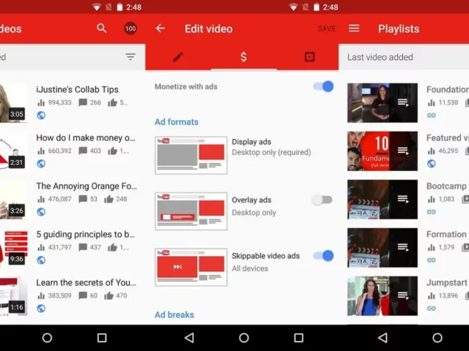
Task: Open Learn the secrets of YouTube video
Action: [x=86, y=283]
